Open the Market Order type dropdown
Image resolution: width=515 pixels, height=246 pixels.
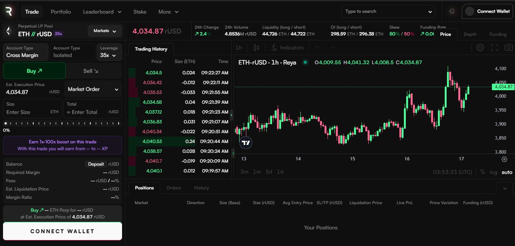pos(93,89)
